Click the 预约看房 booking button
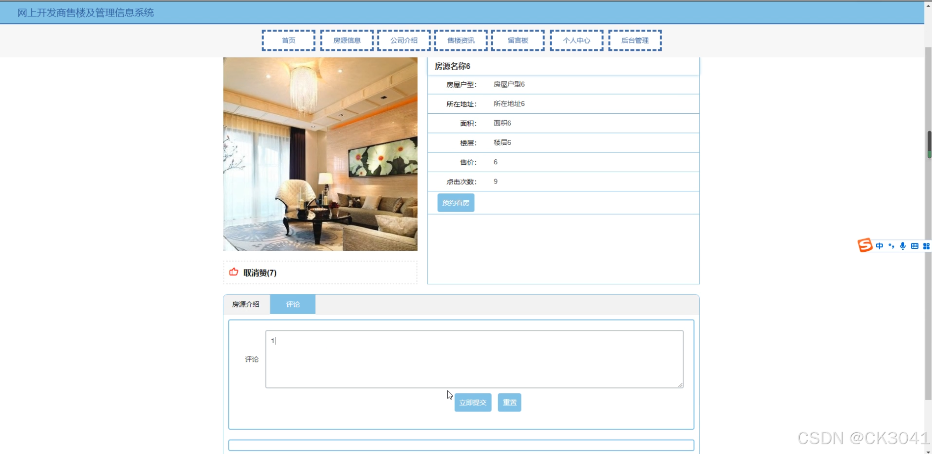The image size is (932, 454). pos(455,202)
